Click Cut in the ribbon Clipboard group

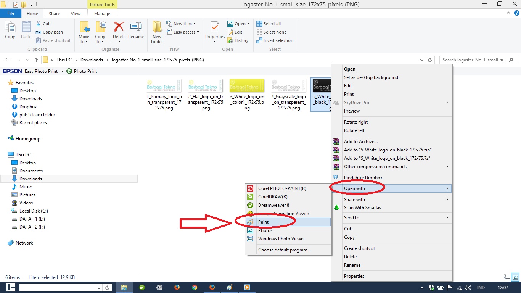[x=43, y=24]
